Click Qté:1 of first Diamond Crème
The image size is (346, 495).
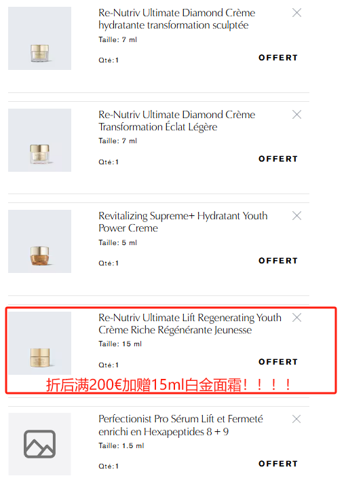pos(109,60)
